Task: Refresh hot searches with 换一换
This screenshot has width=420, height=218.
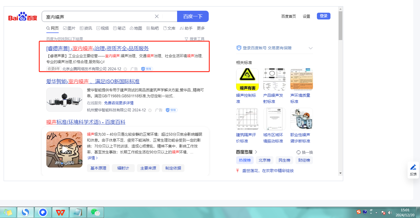Action: click(x=305, y=152)
